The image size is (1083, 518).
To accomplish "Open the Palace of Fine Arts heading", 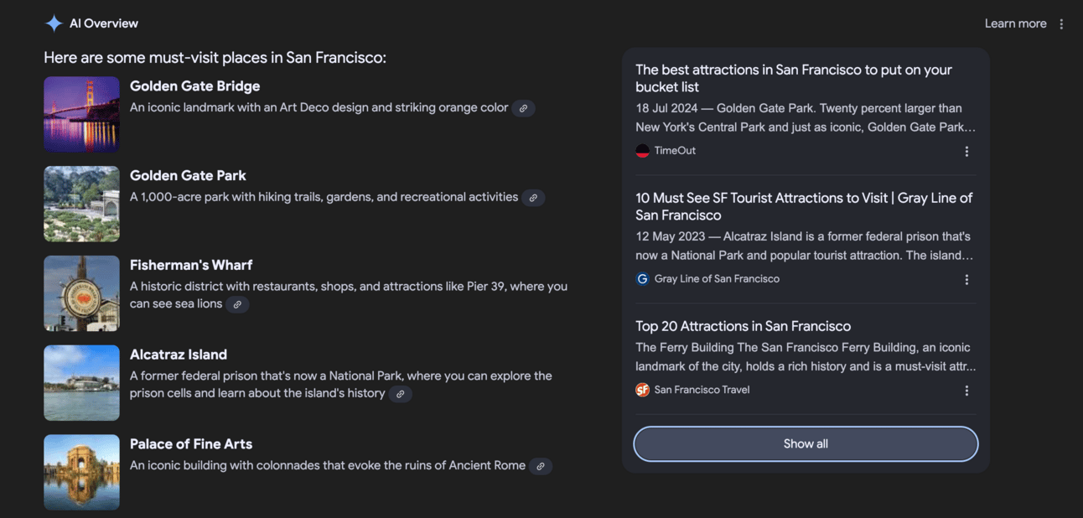I will [191, 444].
